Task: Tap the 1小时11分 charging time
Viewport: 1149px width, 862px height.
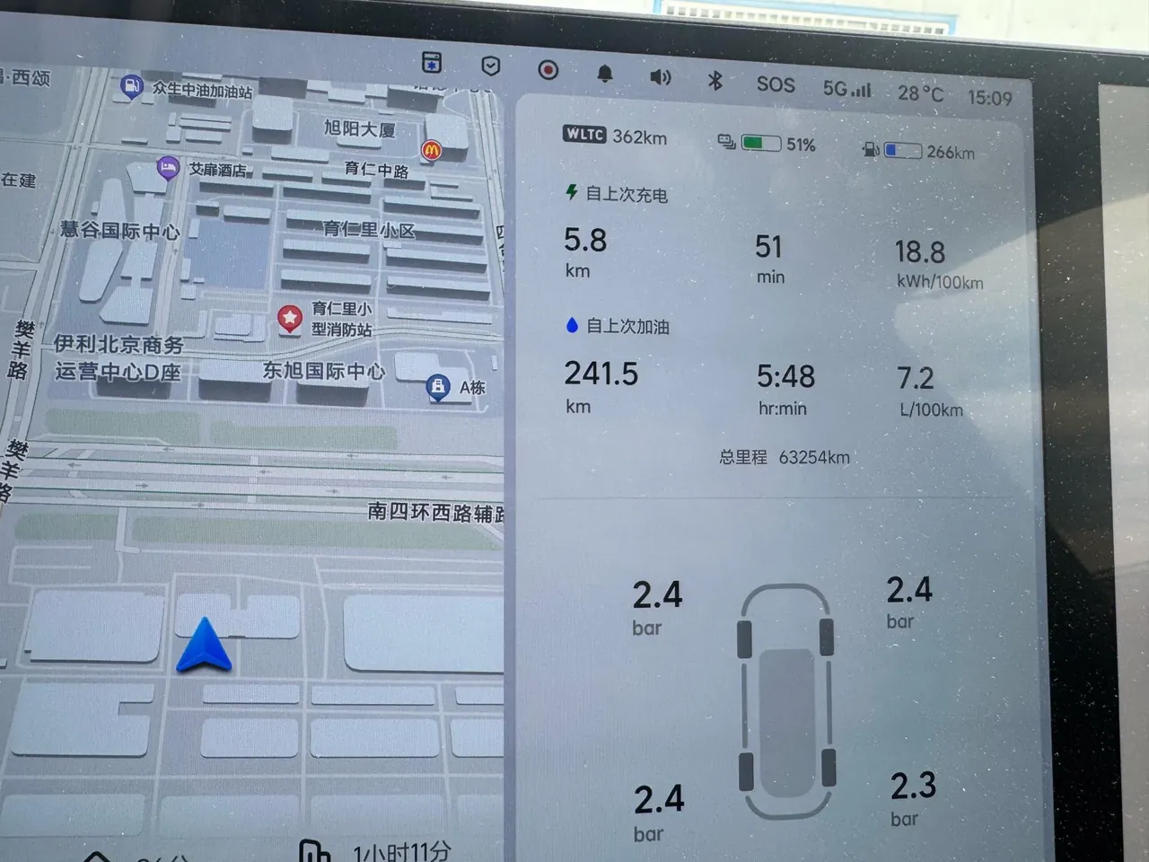Action: click(x=400, y=851)
